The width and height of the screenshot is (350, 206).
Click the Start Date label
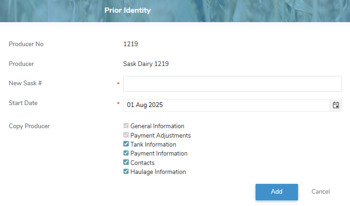[23, 103]
